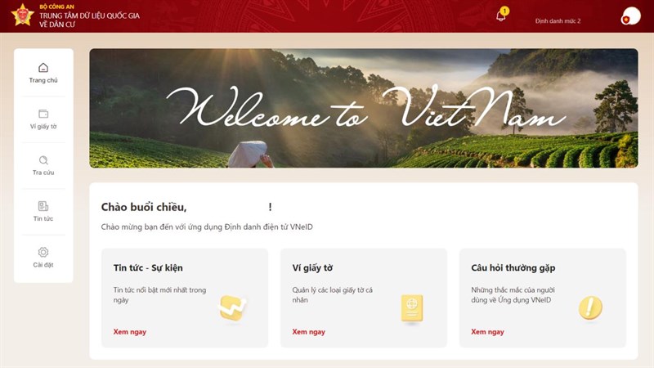Select the Câu hỏi thường gặp card title
Image resolution: width=654 pixels, height=368 pixels.
[x=513, y=268]
